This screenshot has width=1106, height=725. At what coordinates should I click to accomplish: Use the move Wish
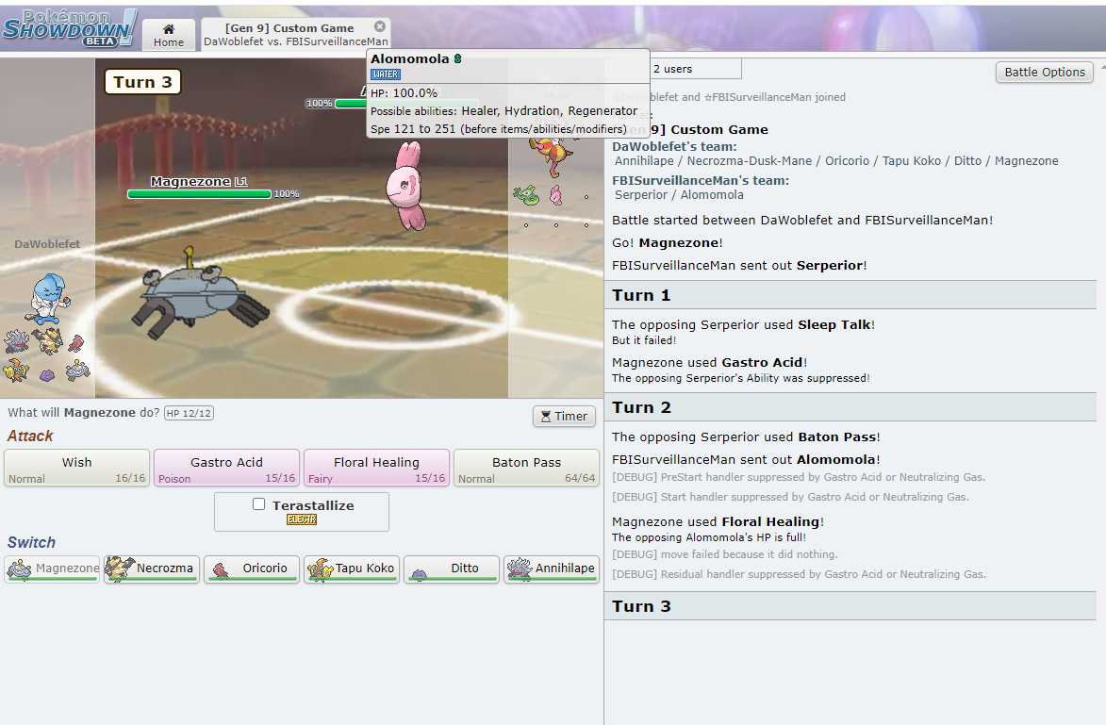click(77, 469)
